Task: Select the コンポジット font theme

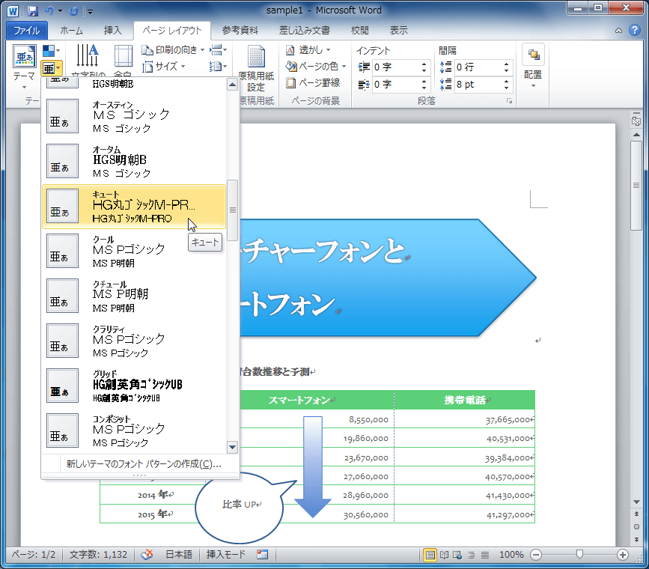Action: coord(134,430)
